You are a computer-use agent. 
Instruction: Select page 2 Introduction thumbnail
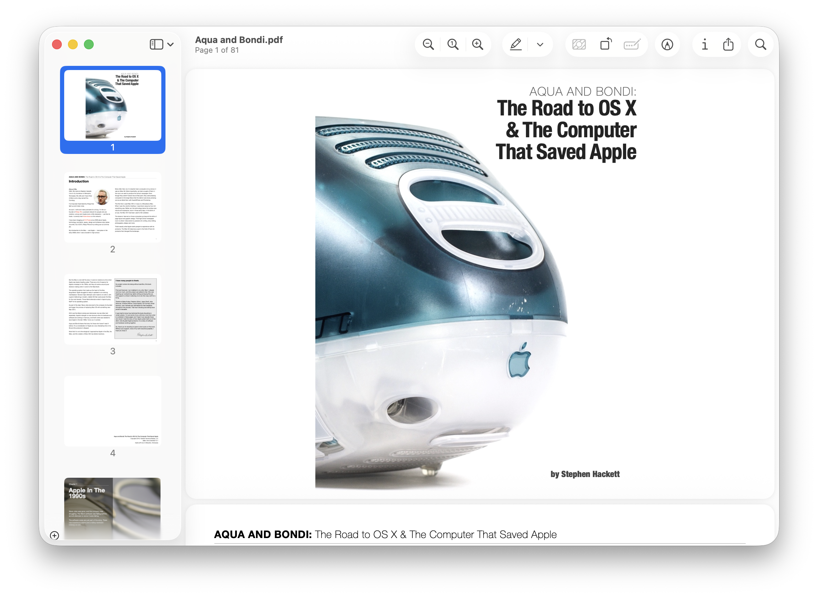point(112,207)
